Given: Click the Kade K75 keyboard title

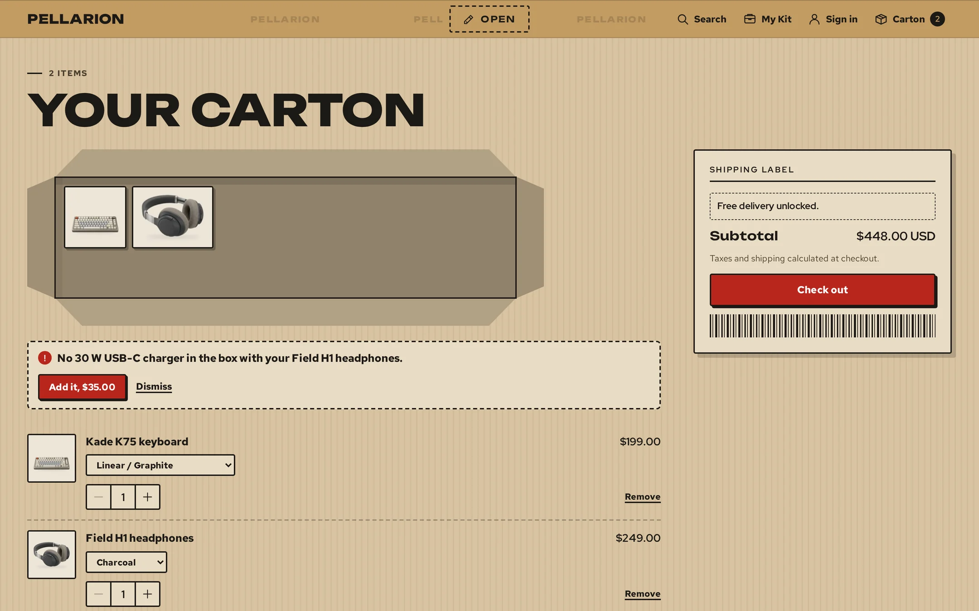Looking at the screenshot, I should tap(137, 441).
